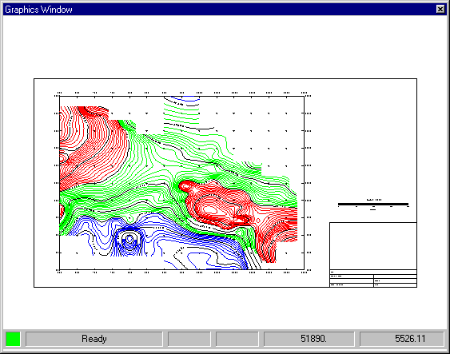Select the 5526.11 Y-coordinate readout
Screen dimensions: 450x354
click(401, 339)
